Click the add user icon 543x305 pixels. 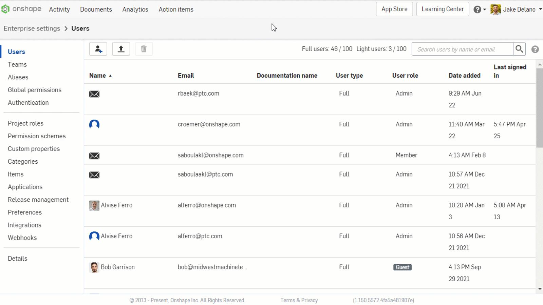tap(98, 49)
